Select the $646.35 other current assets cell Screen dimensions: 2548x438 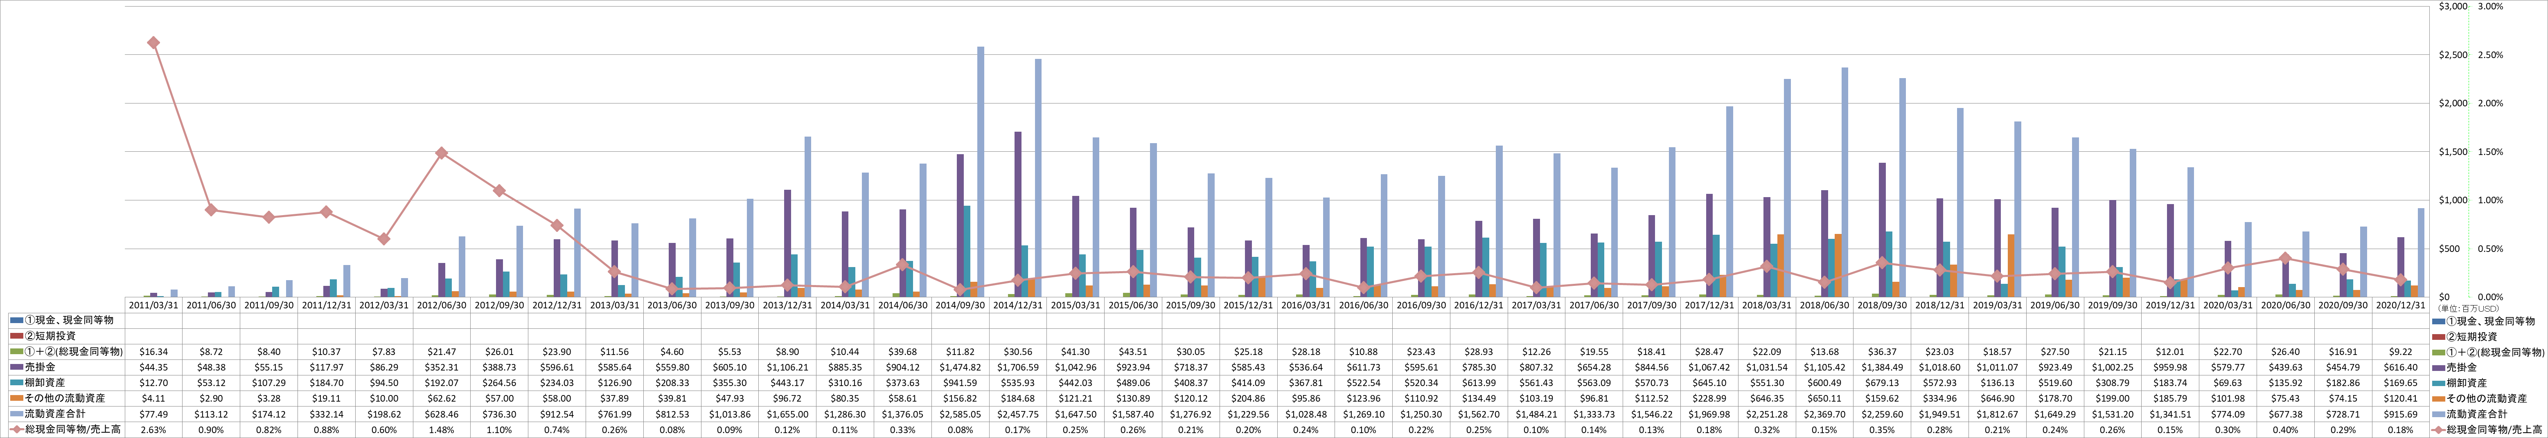1767,398
